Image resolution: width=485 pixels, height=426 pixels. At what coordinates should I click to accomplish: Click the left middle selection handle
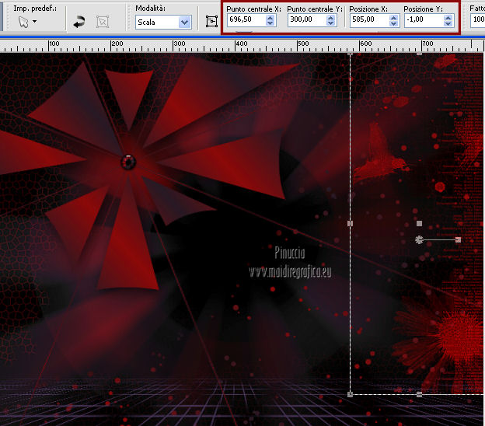coord(350,223)
